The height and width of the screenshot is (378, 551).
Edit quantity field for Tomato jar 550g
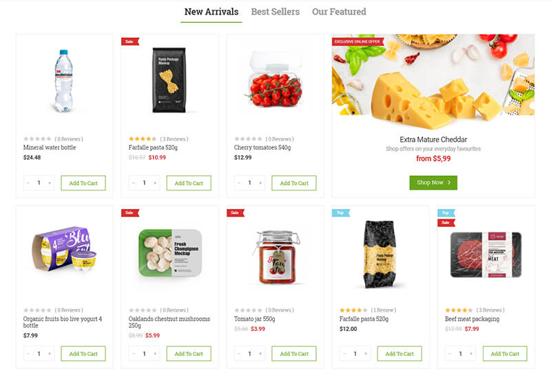pos(249,354)
